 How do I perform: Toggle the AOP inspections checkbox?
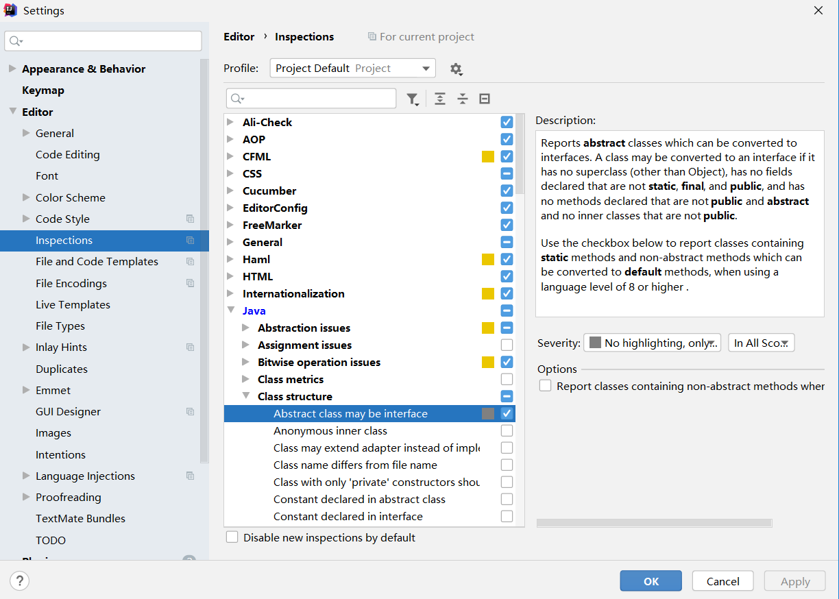[x=507, y=139]
